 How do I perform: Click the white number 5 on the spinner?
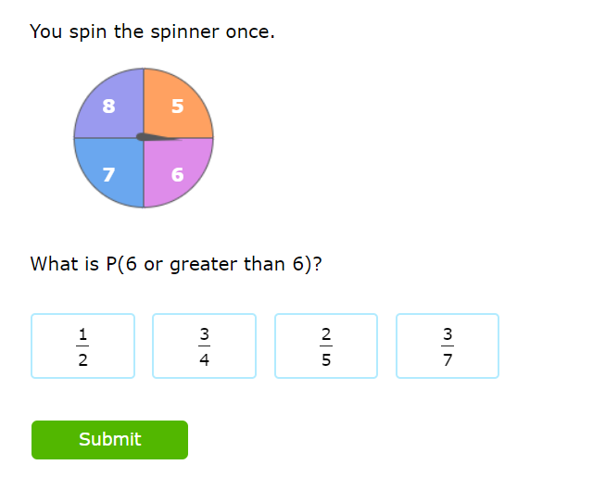(x=178, y=106)
